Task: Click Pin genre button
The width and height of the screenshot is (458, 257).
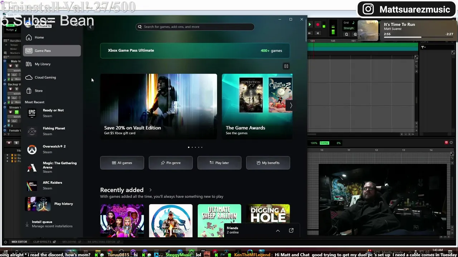Action: click(171, 163)
